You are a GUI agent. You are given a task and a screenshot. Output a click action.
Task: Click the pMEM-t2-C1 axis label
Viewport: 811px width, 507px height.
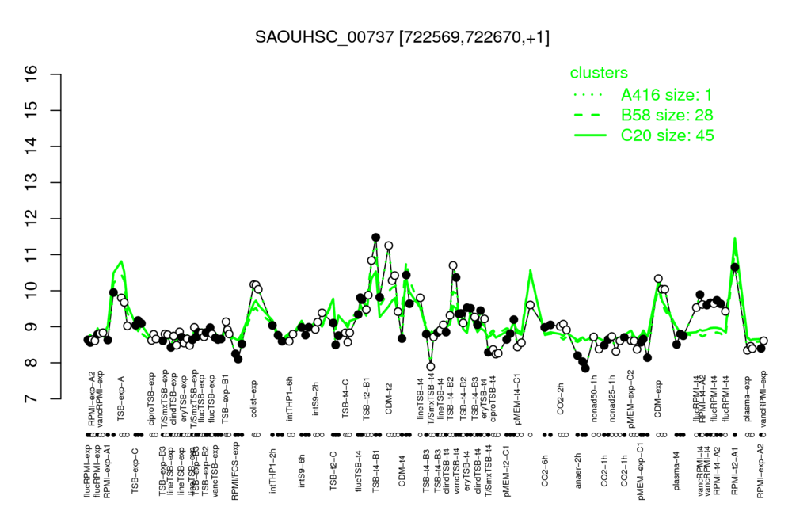click(x=507, y=470)
